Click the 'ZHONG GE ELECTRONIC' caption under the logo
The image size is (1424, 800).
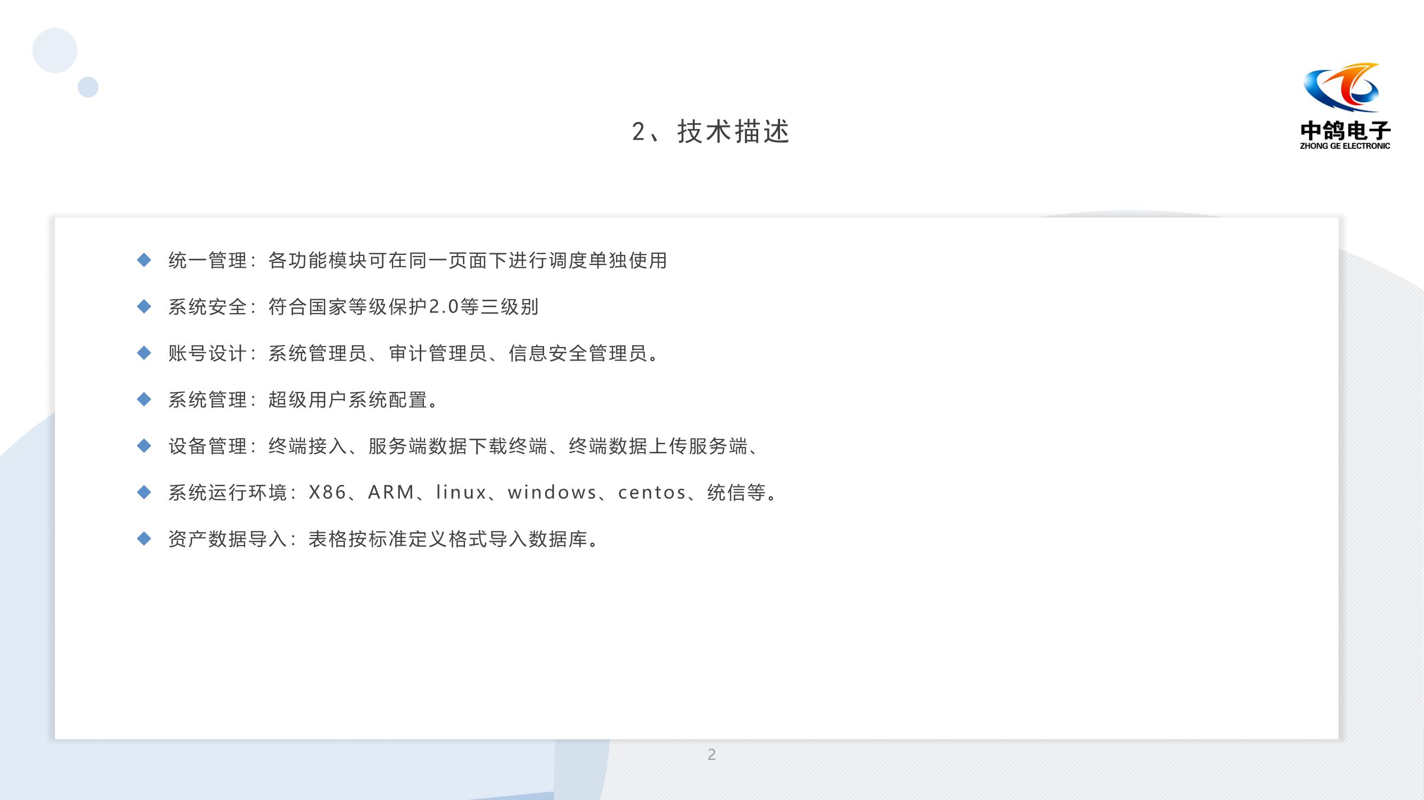pos(1345,146)
